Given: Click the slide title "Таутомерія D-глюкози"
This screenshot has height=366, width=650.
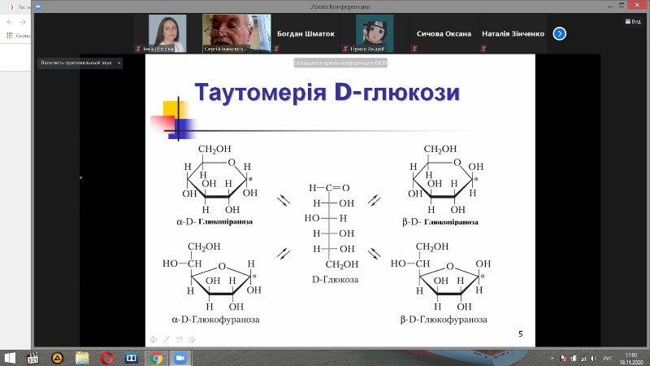Looking at the screenshot, I should (327, 92).
